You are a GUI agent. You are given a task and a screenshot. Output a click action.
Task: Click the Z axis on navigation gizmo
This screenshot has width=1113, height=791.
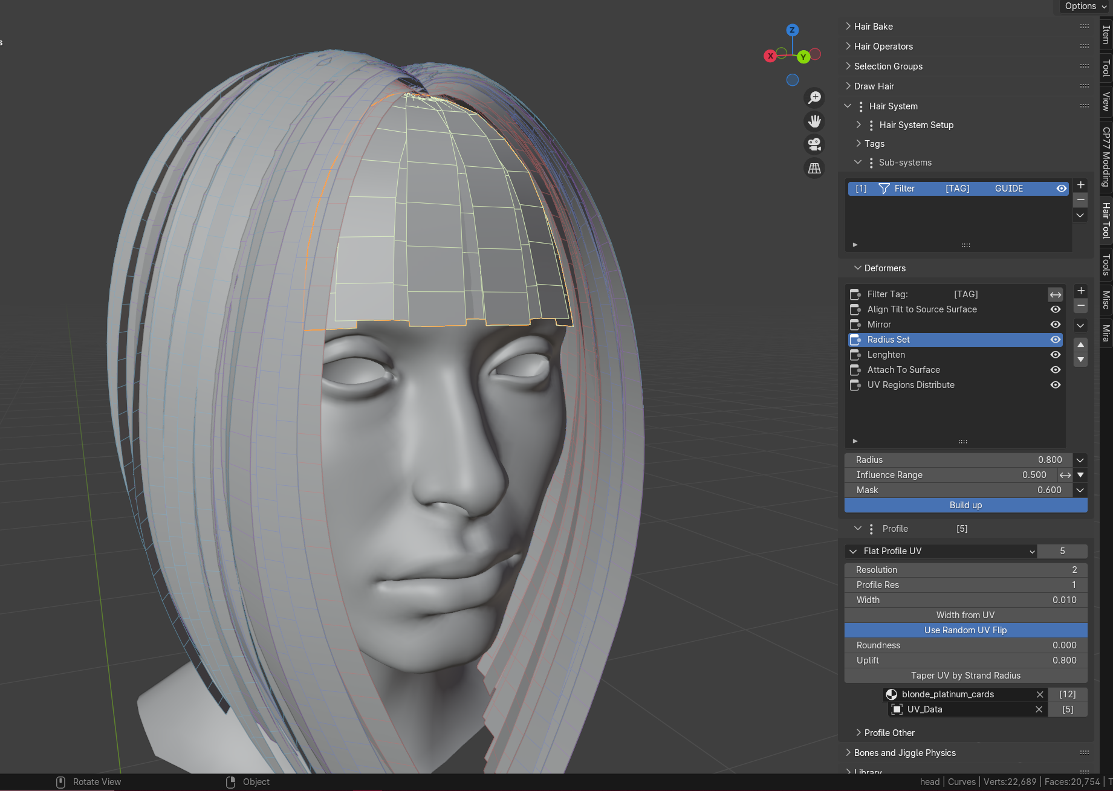[x=792, y=30]
